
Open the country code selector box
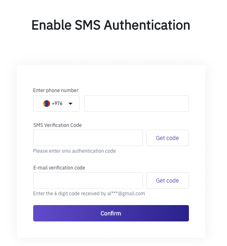pos(56,104)
